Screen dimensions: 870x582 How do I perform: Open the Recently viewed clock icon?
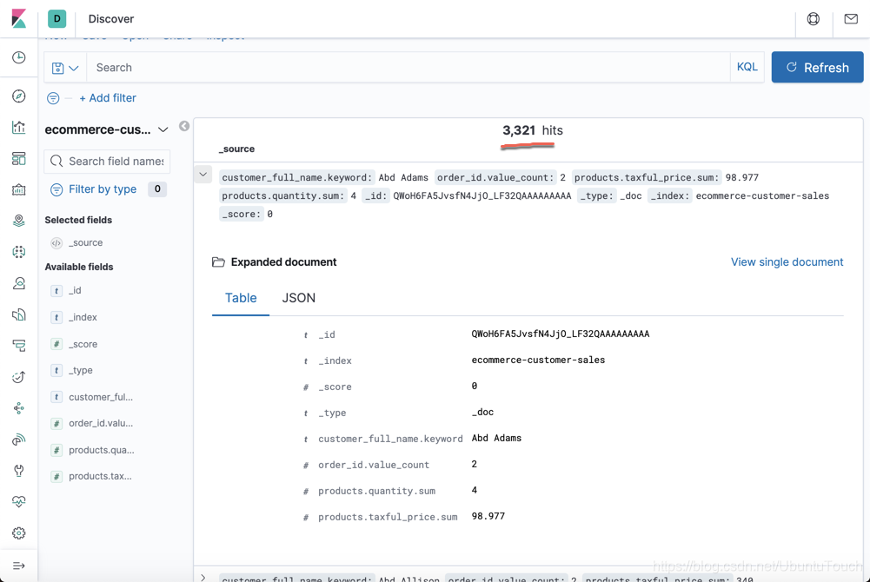(18, 56)
